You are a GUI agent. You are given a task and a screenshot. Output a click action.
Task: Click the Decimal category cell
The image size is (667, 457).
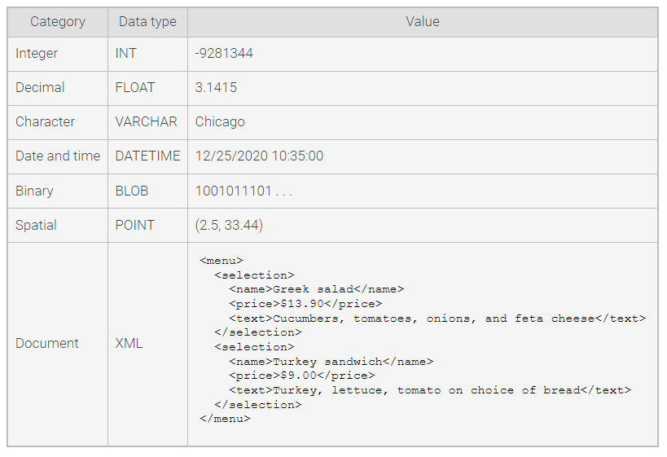(x=40, y=88)
